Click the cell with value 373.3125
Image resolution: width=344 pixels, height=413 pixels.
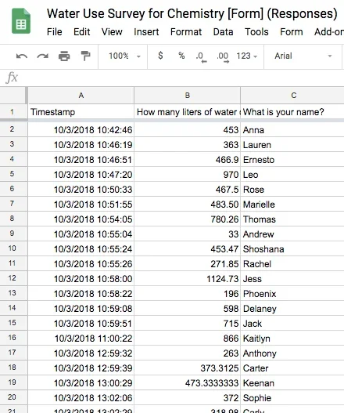pos(188,368)
